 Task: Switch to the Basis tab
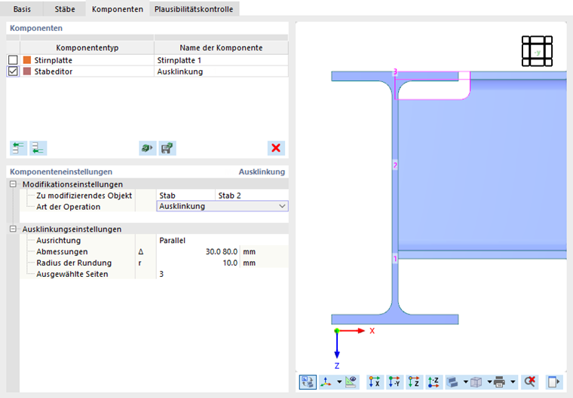(x=22, y=9)
